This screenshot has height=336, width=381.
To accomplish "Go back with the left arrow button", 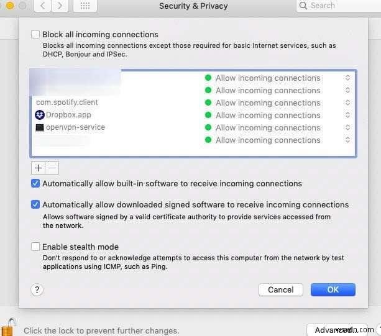I will point(44,6).
